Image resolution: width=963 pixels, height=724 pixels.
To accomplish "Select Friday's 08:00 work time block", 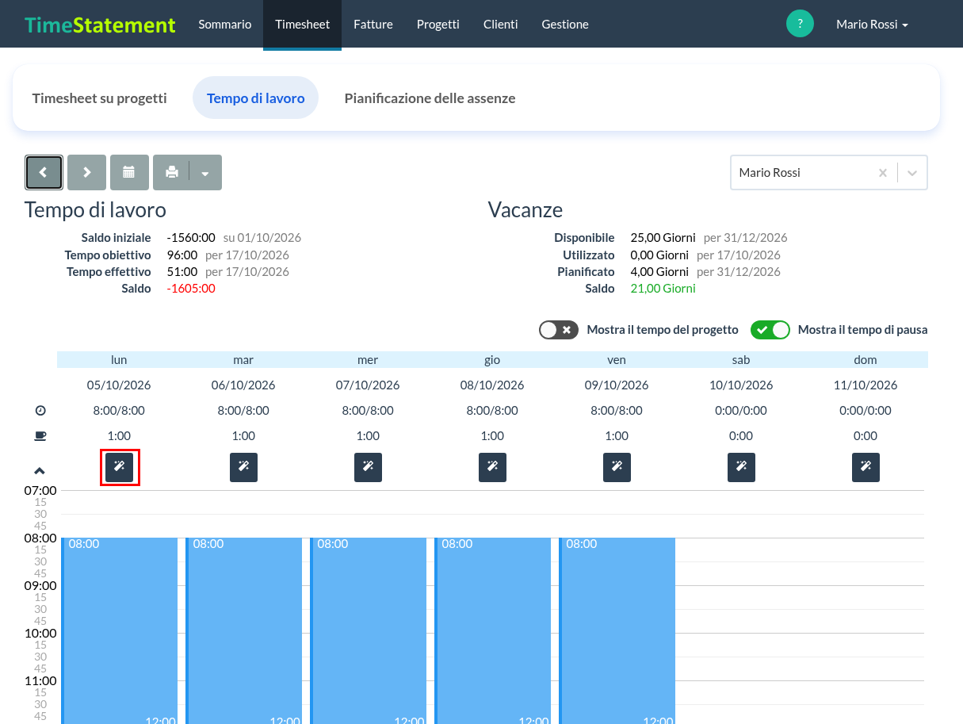I will click(x=617, y=630).
